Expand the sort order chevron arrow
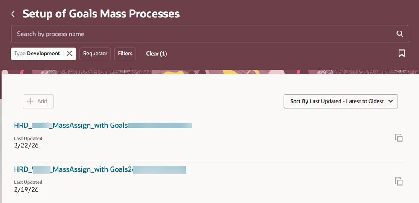 [x=390, y=101]
